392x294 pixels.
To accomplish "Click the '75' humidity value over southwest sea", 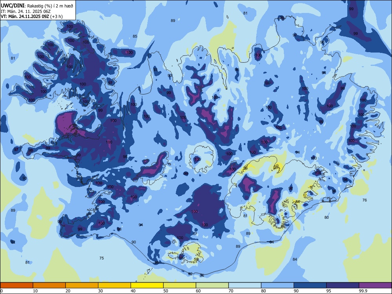I will point(102,258).
